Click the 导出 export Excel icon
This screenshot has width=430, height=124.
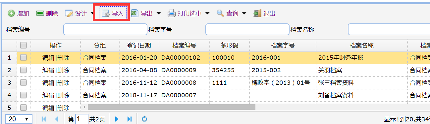(x=134, y=14)
